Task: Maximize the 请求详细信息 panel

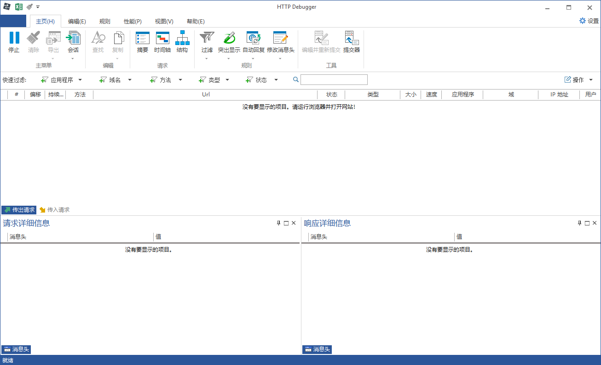Action: click(x=286, y=223)
